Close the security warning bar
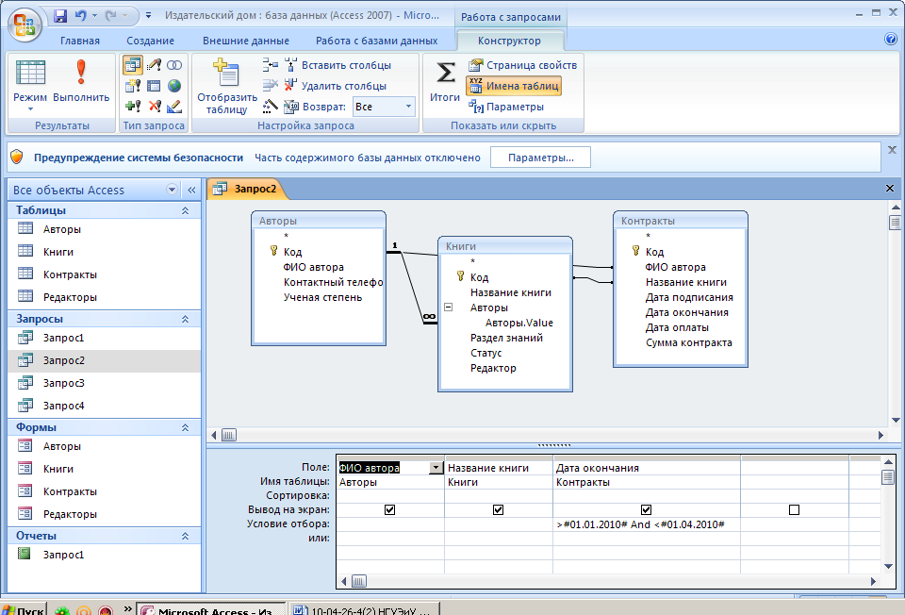This screenshot has height=615, width=905. (x=892, y=150)
